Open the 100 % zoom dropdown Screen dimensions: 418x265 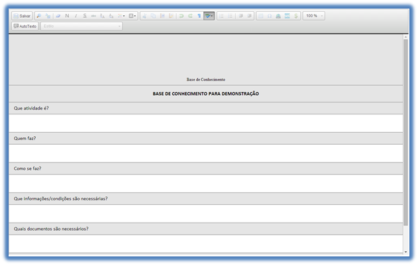point(314,15)
